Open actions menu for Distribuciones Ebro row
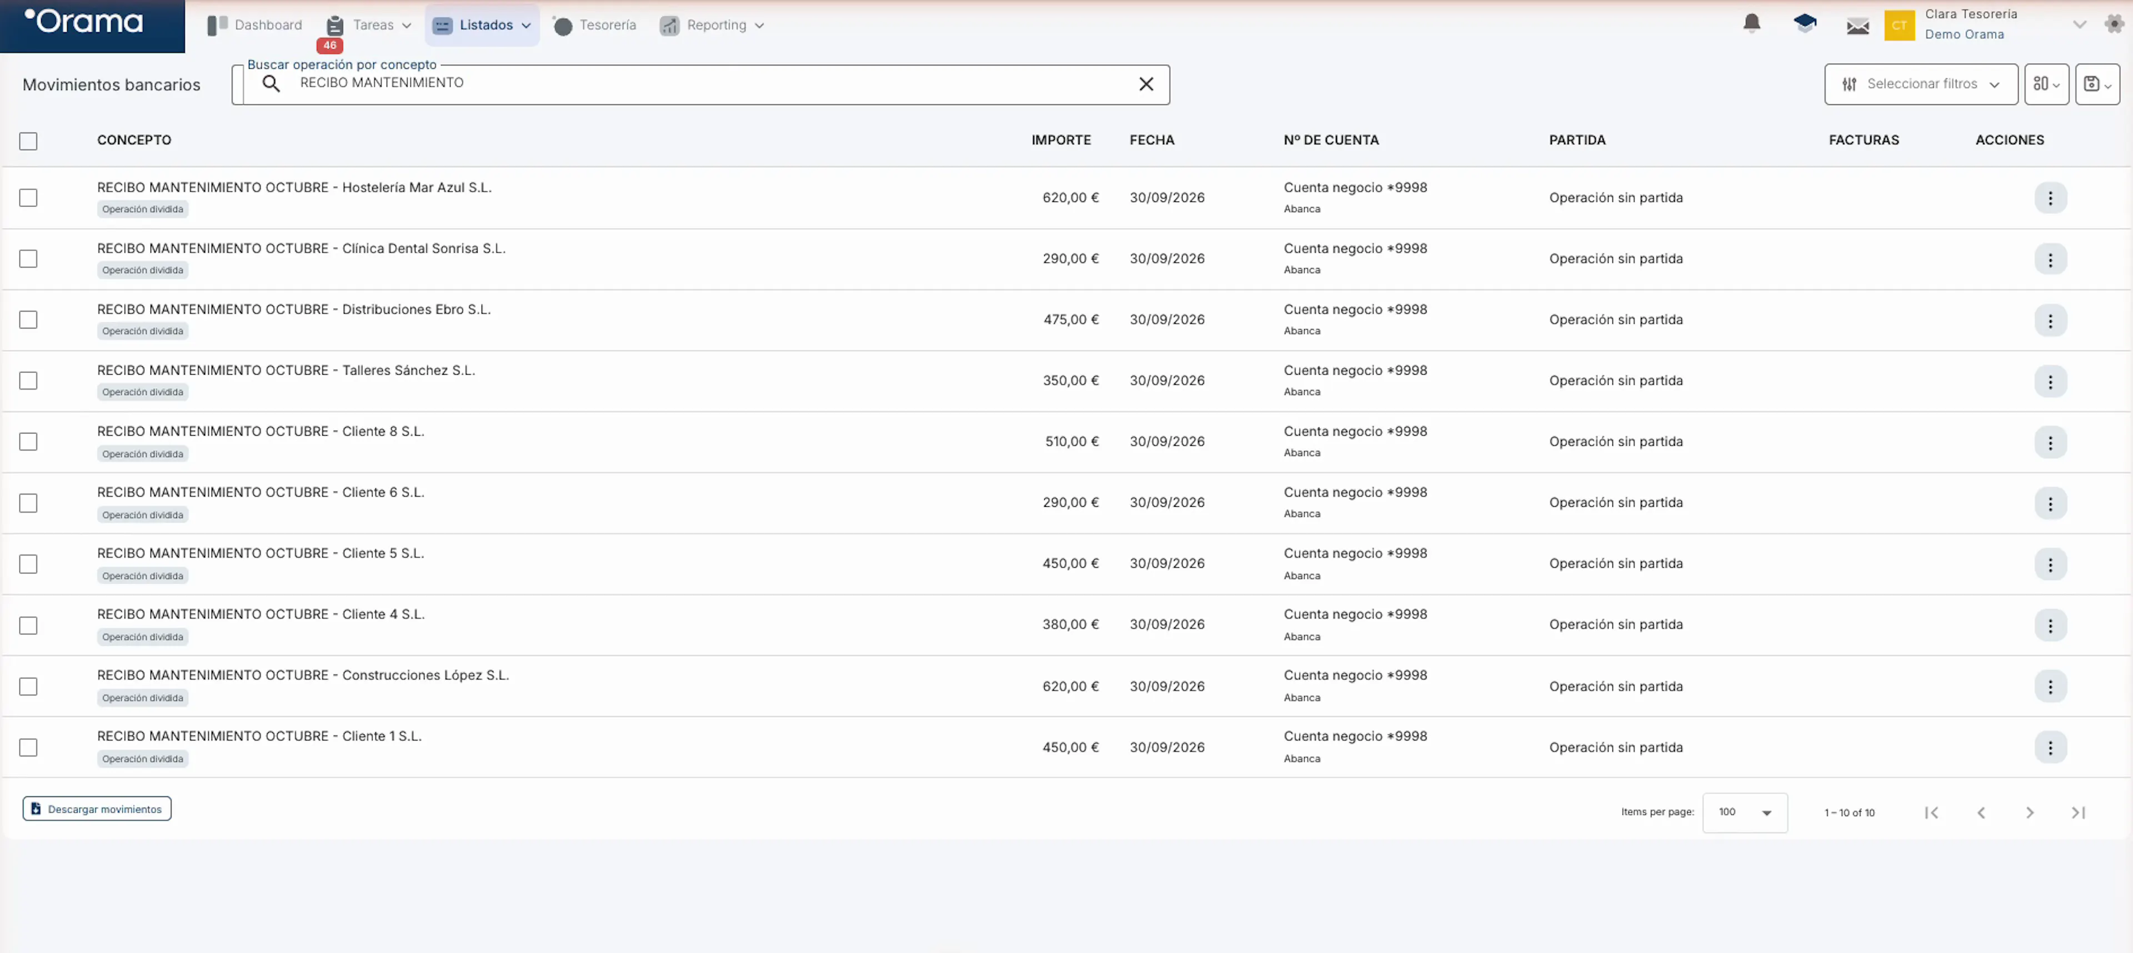 click(x=2050, y=320)
